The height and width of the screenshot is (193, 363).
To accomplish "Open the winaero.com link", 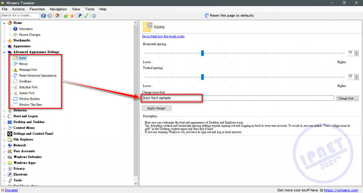I will point(341,190).
